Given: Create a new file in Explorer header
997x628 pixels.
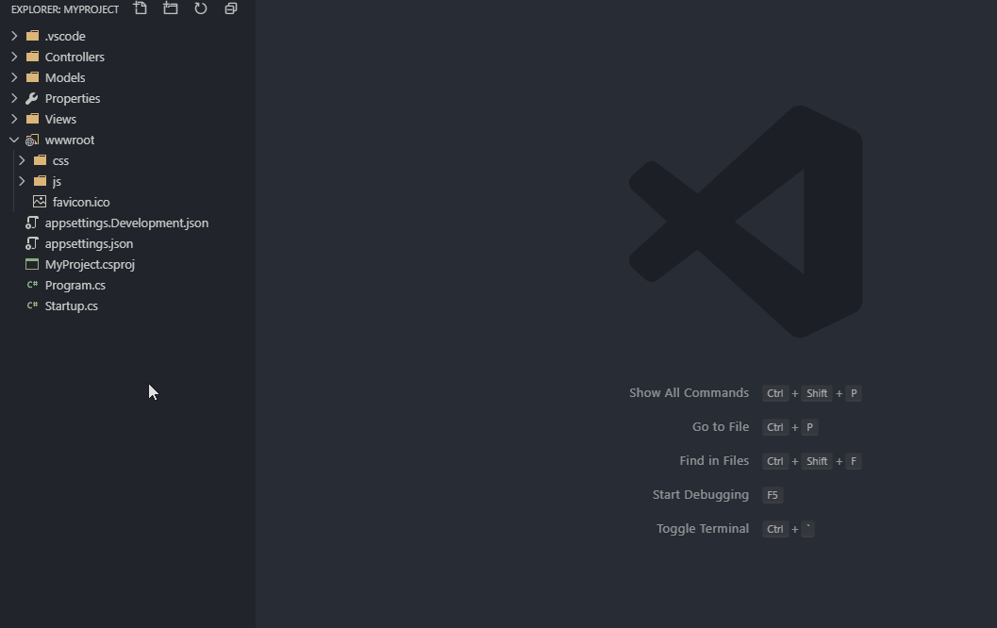Looking at the screenshot, I should click(x=140, y=8).
